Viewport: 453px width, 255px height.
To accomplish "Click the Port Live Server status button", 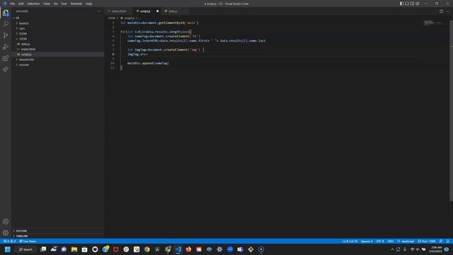I will click(x=426, y=241).
